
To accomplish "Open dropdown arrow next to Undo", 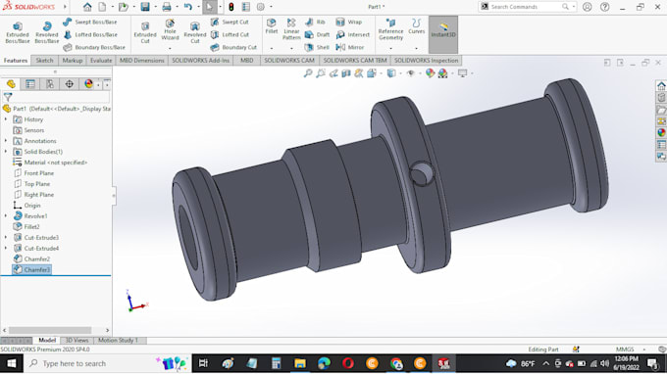I will pyautogui.click(x=198, y=7).
